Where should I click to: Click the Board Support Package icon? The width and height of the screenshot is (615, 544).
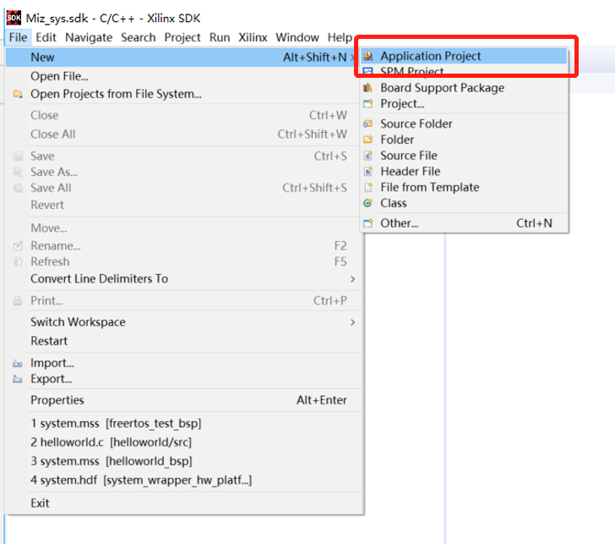[368, 88]
